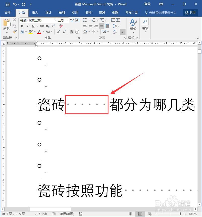This screenshot has width=202, height=217.
Task: Toggle the show/hide paragraph marks button
Action: [122, 32]
